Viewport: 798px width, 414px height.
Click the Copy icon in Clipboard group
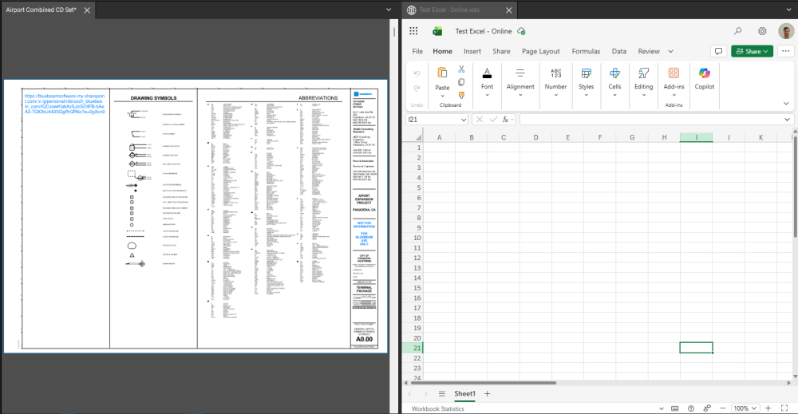click(461, 82)
